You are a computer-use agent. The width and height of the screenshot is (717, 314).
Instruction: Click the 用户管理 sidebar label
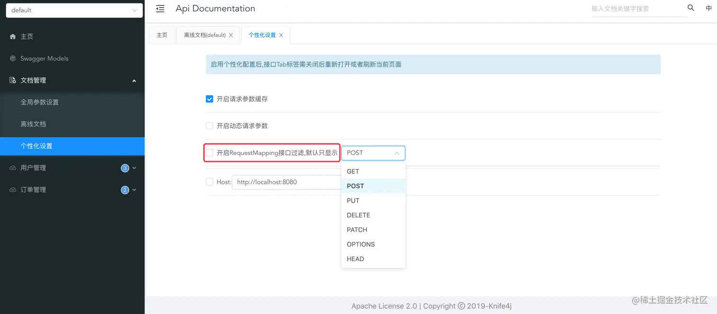33,168
